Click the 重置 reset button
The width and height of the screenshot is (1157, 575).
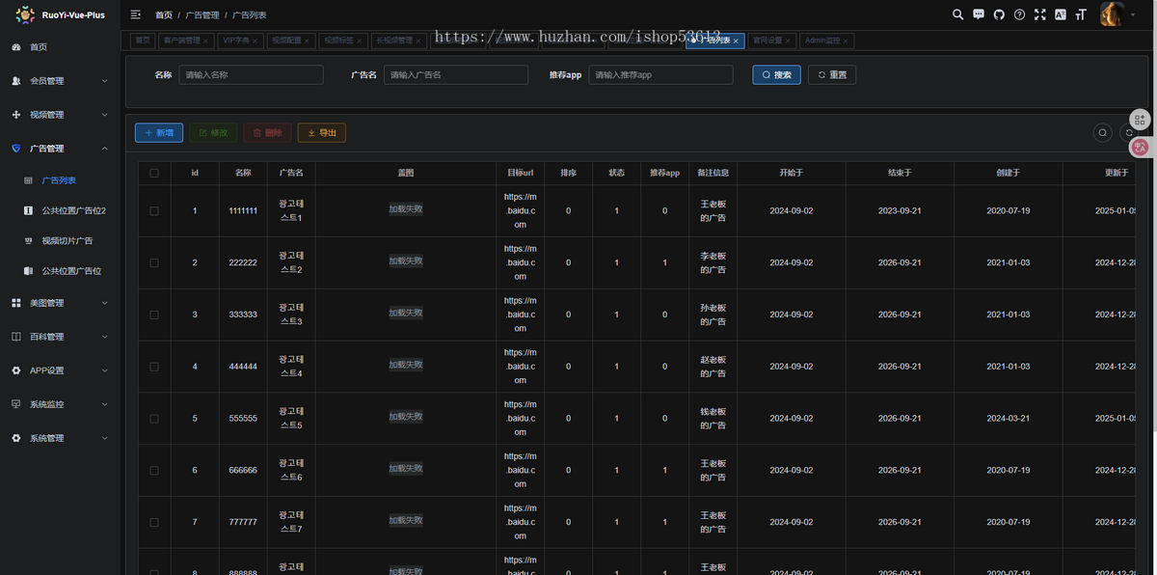831,74
